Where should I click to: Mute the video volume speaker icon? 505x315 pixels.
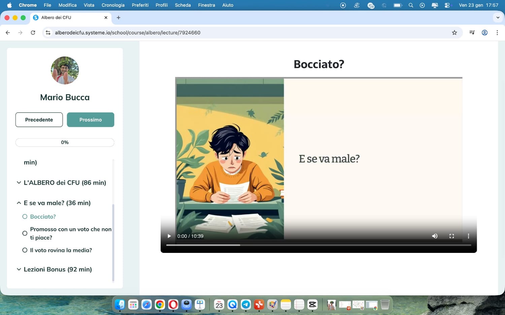435,236
